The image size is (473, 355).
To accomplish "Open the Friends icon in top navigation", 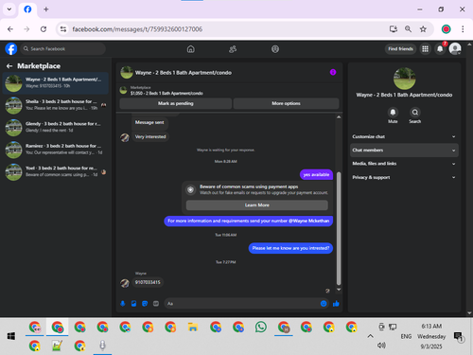I will point(233,49).
